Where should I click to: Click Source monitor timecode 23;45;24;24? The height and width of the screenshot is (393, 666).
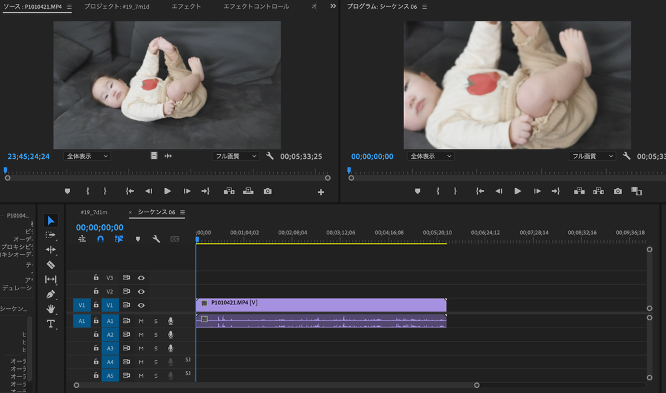coord(29,157)
